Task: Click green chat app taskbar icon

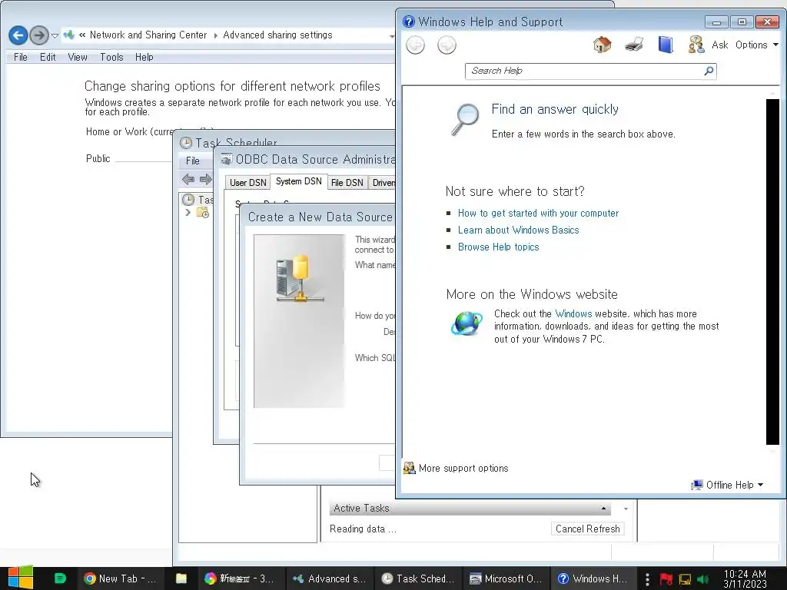Action: [x=60, y=578]
